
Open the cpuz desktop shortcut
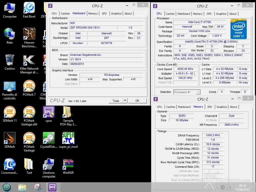click(49, 114)
